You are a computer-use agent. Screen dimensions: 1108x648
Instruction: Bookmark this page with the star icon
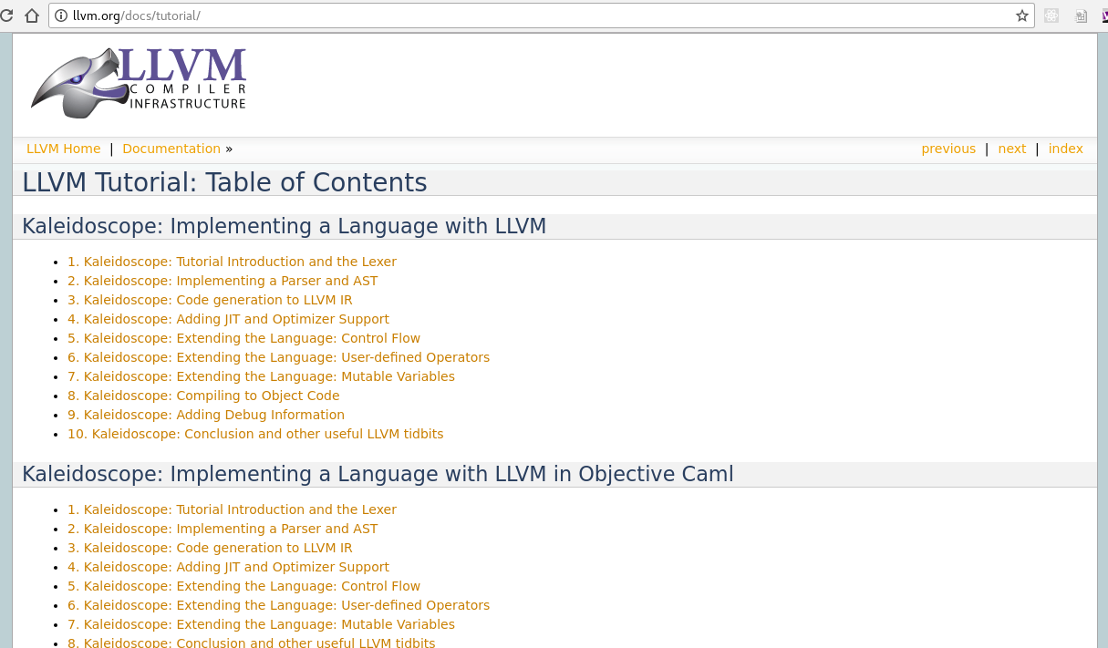1022,15
